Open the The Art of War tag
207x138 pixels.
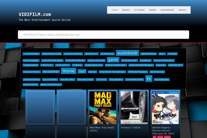tap(50, 79)
